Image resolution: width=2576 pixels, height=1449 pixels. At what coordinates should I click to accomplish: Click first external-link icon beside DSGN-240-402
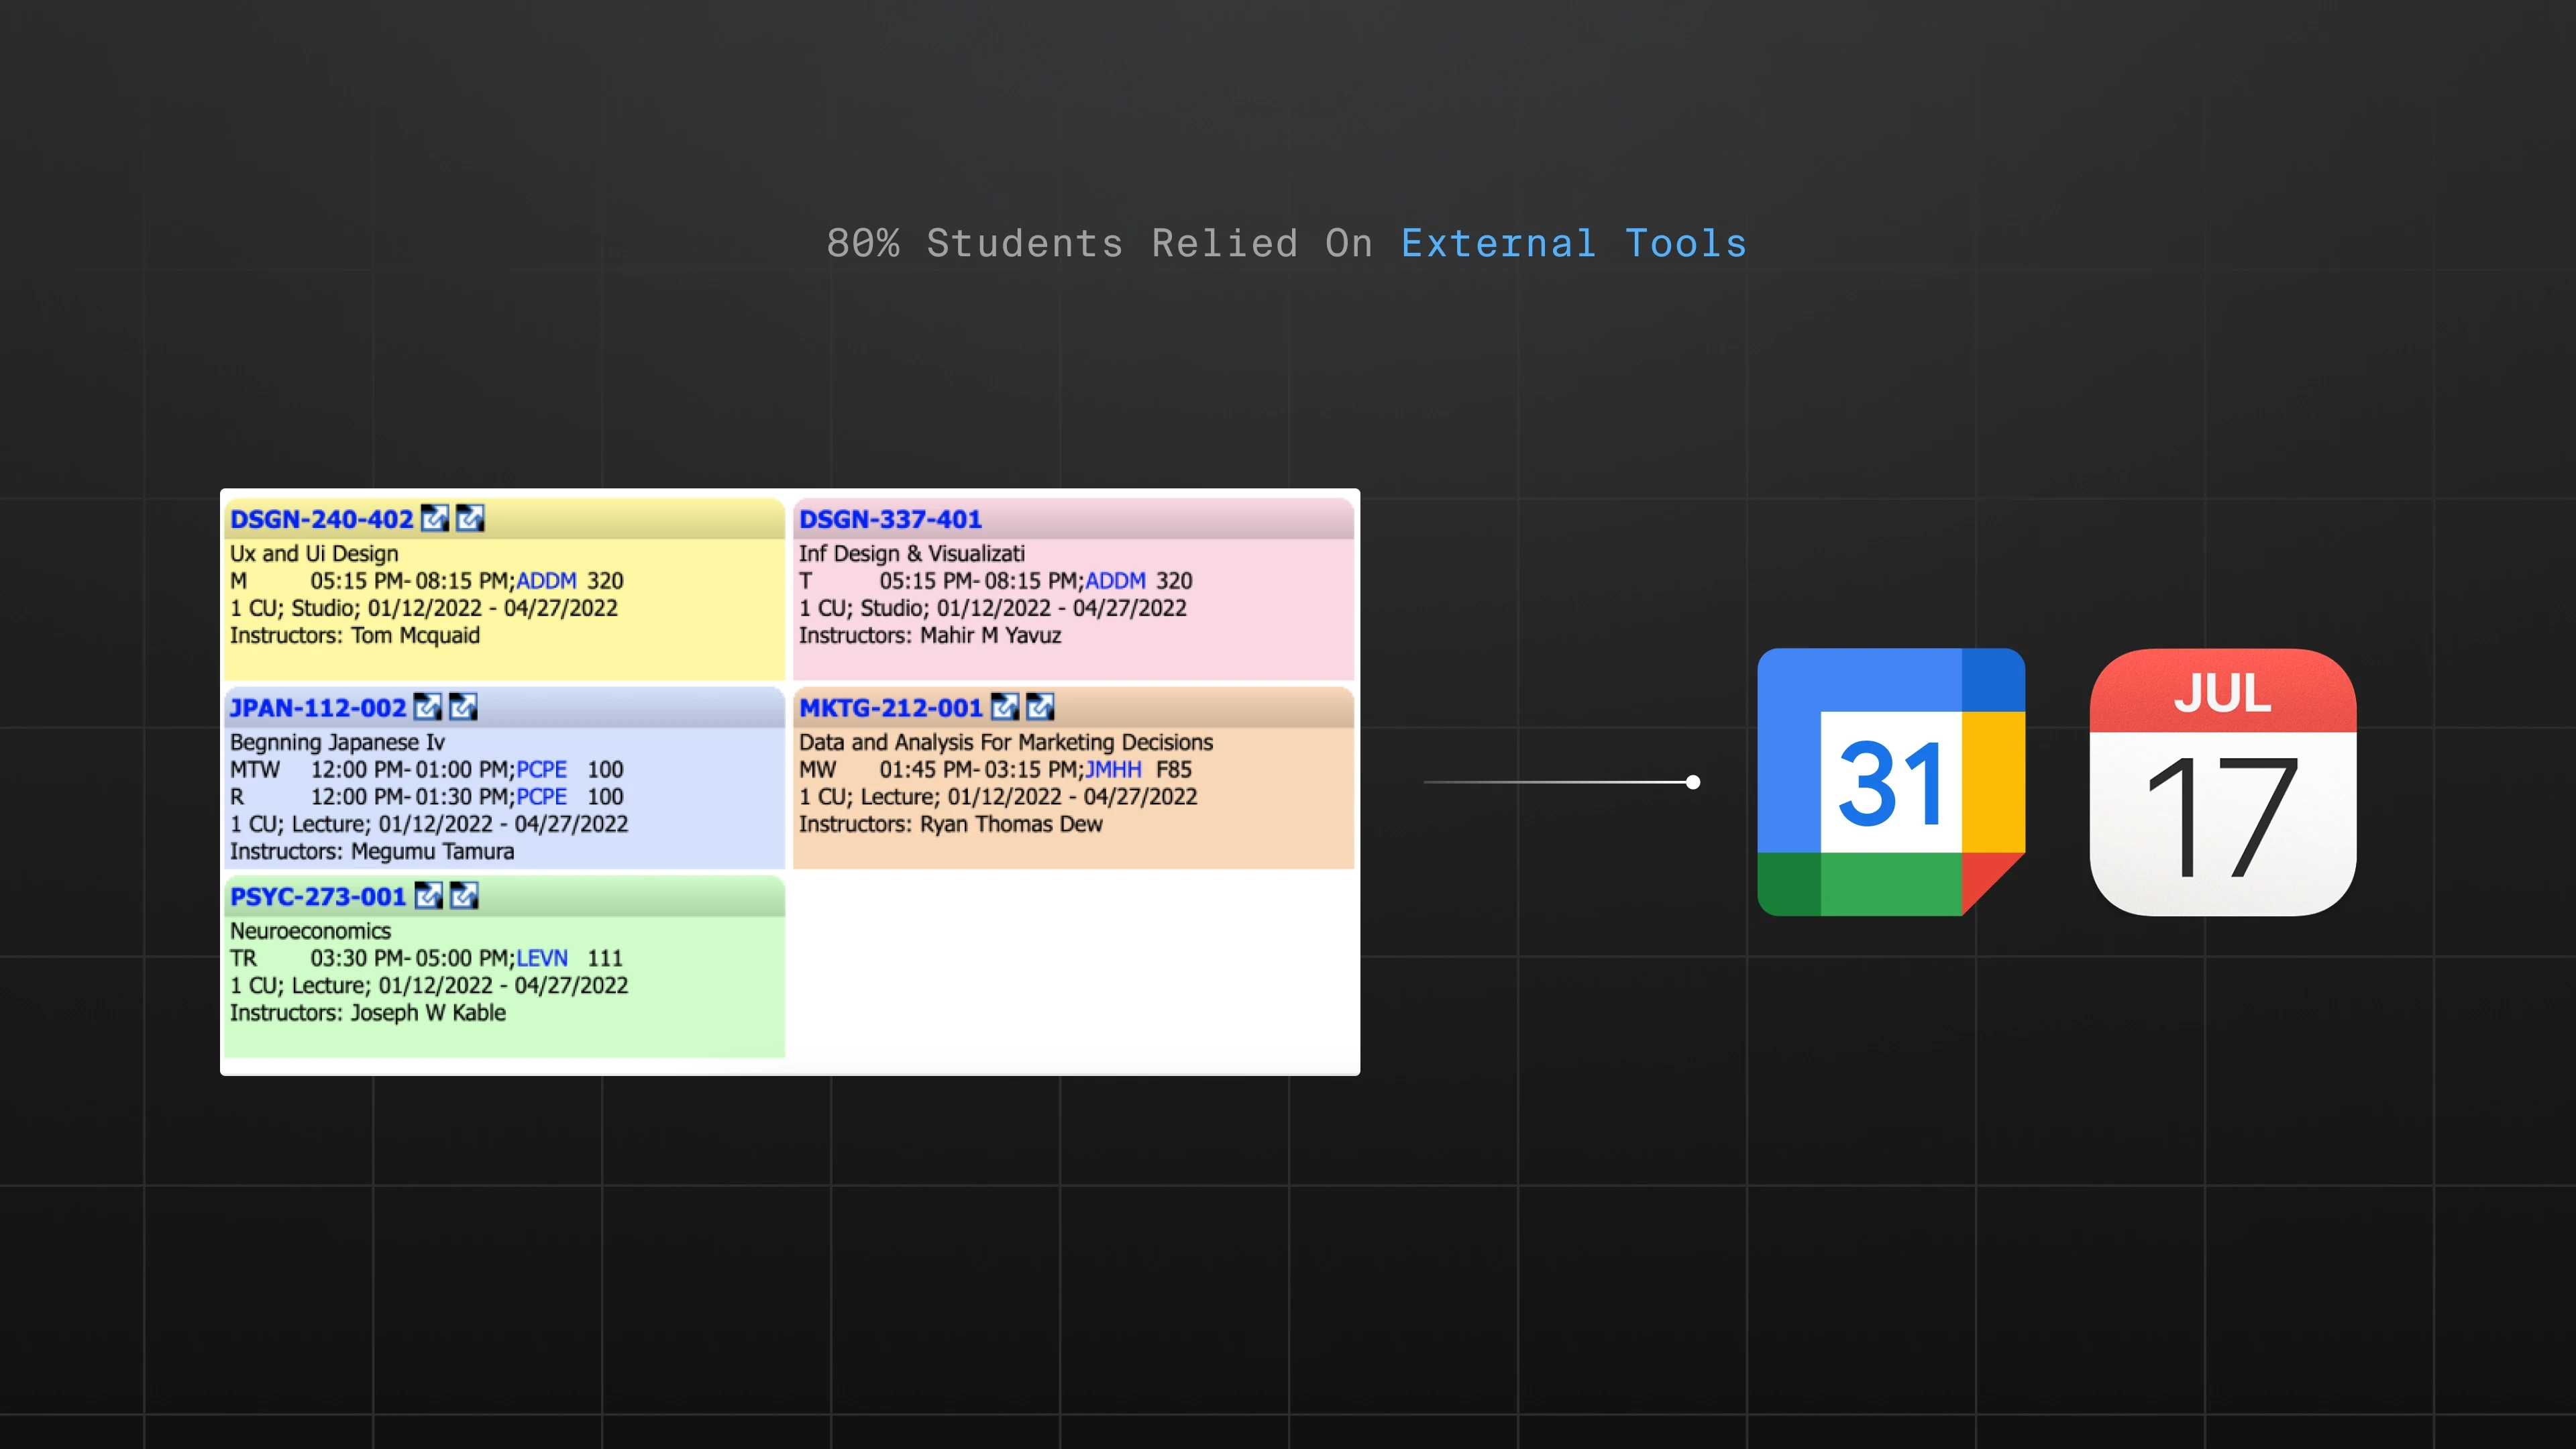[x=434, y=518]
